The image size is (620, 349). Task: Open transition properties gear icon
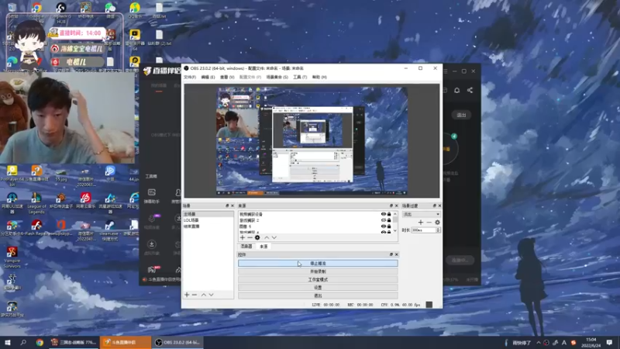(x=437, y=223)
